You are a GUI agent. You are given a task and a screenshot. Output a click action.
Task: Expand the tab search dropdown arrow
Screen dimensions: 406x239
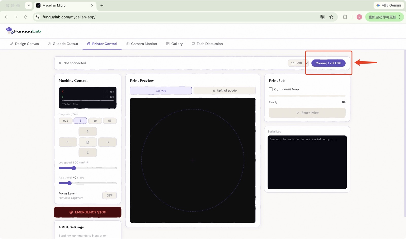point(28,5)
